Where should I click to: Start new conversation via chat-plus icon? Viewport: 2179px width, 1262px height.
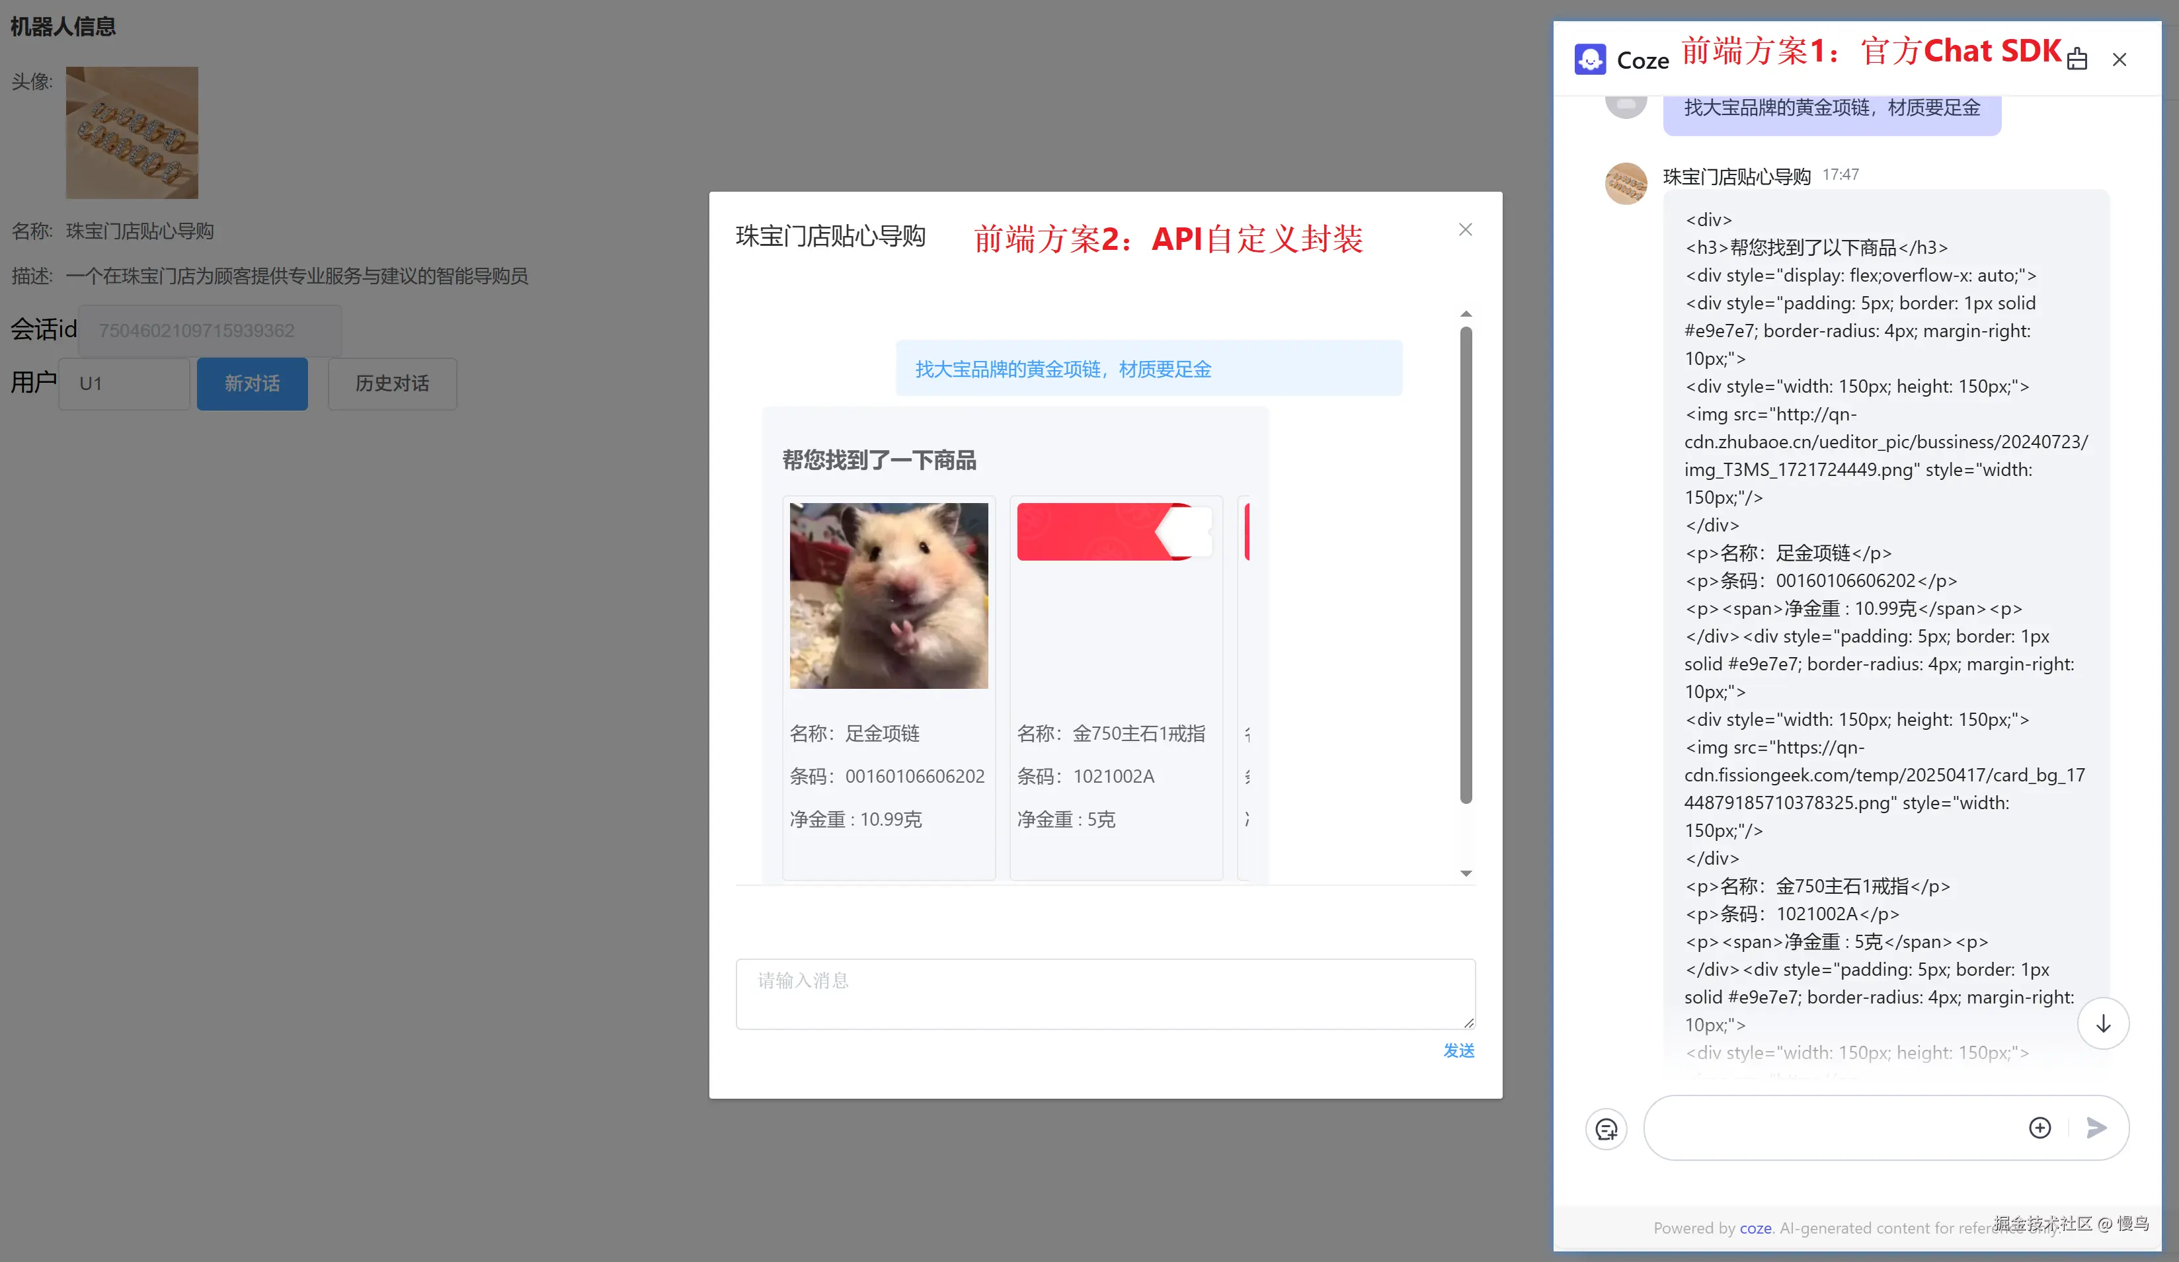tap(1606, 1128)
